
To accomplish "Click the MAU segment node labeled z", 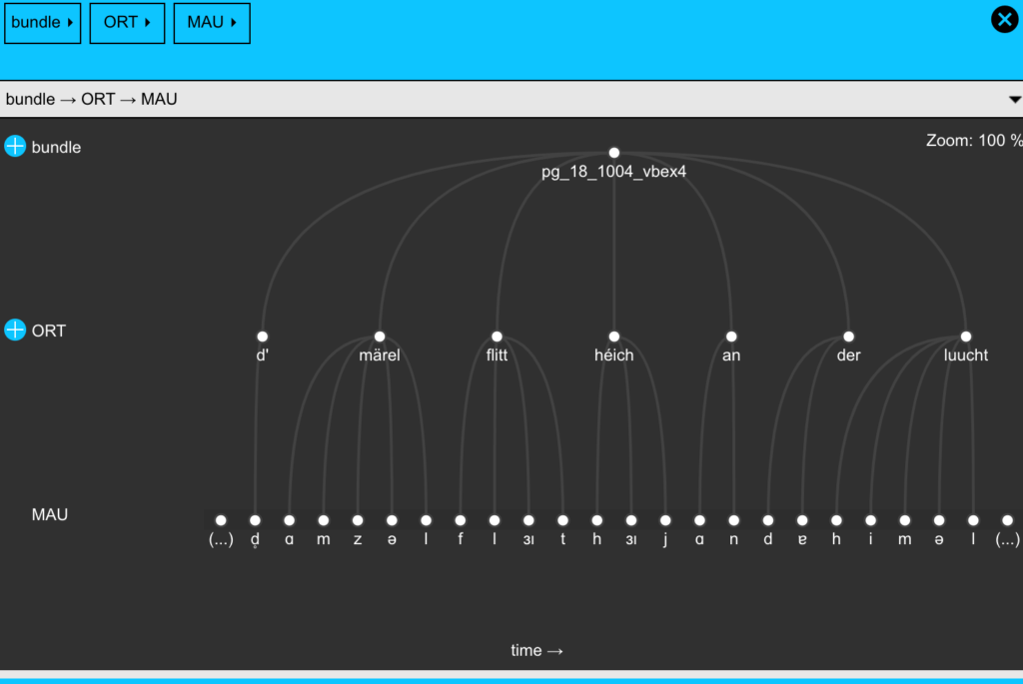I will (x=358, y=520).
